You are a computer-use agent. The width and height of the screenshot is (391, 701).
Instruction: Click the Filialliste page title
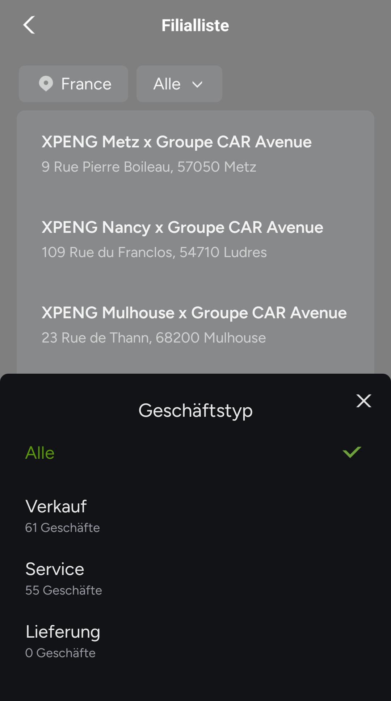coord(195,25)
